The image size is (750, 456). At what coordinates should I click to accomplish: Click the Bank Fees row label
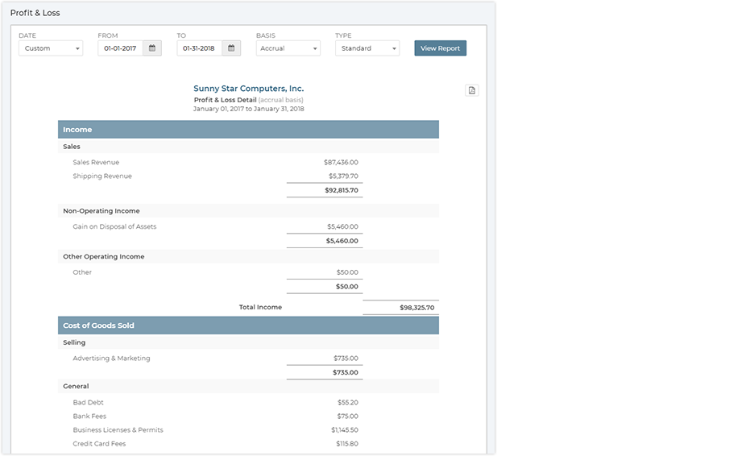pos(89,417)
